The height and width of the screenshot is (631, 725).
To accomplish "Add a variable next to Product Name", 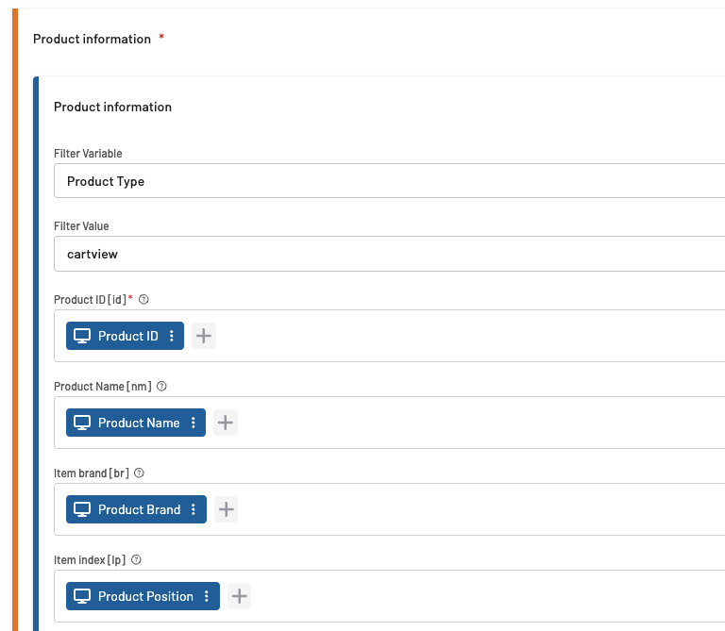I will 226,423.
